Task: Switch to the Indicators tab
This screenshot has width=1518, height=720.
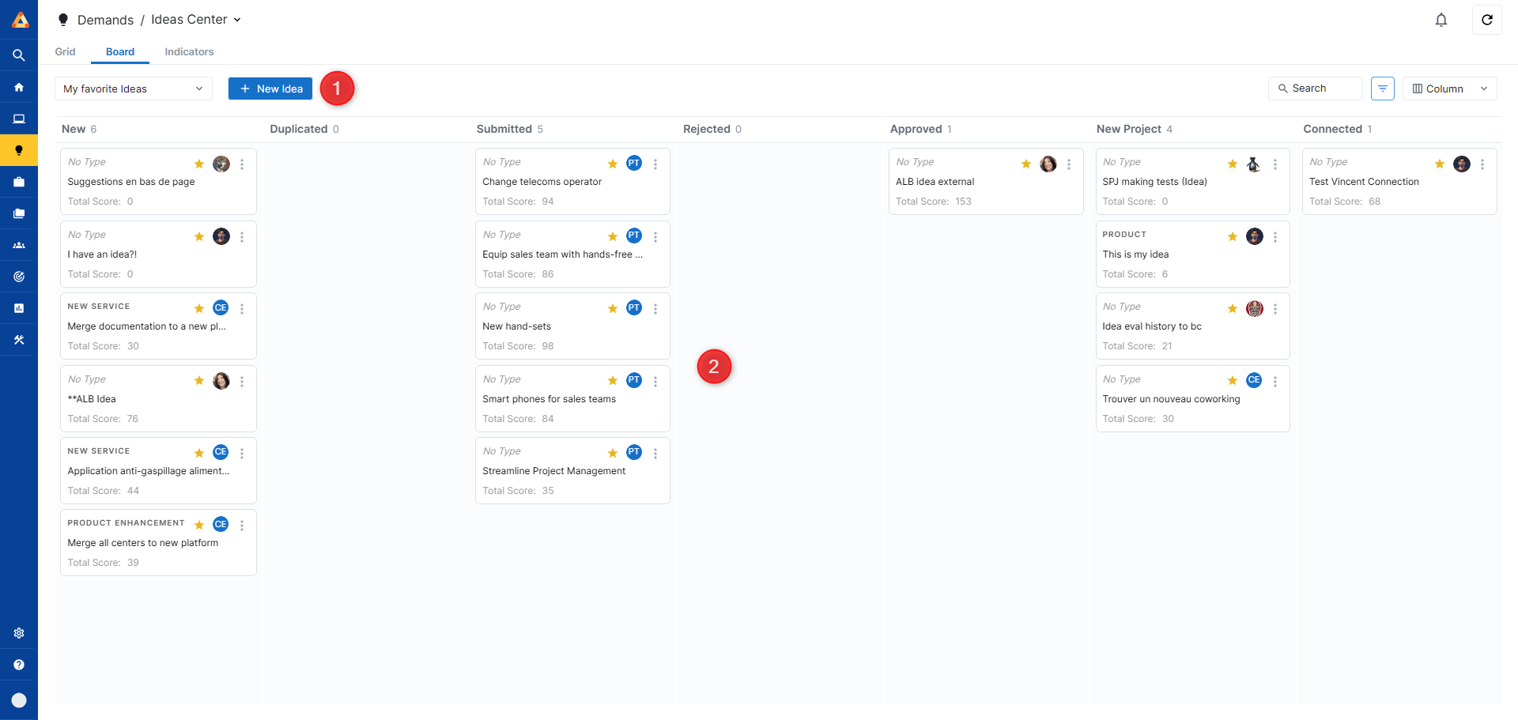Action: 189,52
